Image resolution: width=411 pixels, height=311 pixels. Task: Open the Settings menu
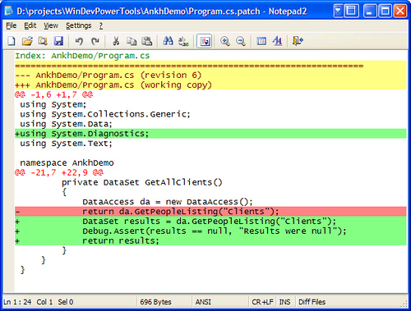tap(78, 25)
